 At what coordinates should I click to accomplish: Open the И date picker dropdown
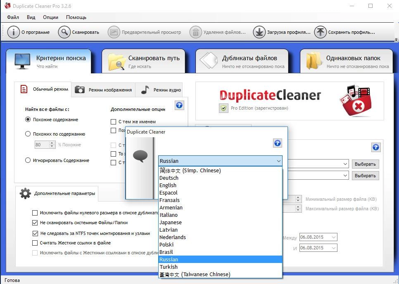pos(334,248)
